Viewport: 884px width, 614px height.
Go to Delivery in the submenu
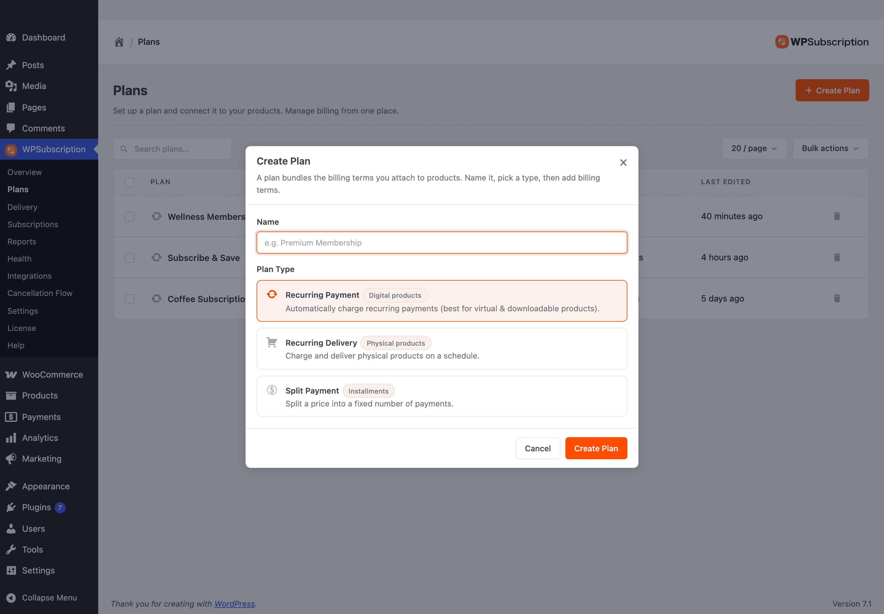point(22,207)
